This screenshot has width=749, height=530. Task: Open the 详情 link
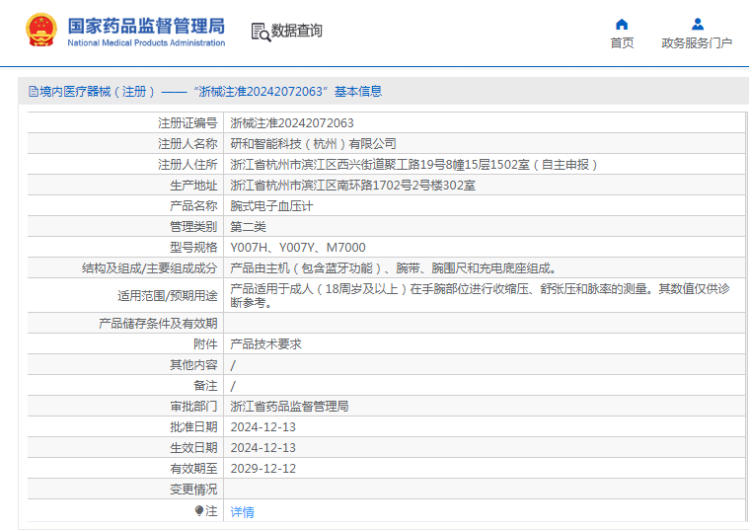click(242, 512)
